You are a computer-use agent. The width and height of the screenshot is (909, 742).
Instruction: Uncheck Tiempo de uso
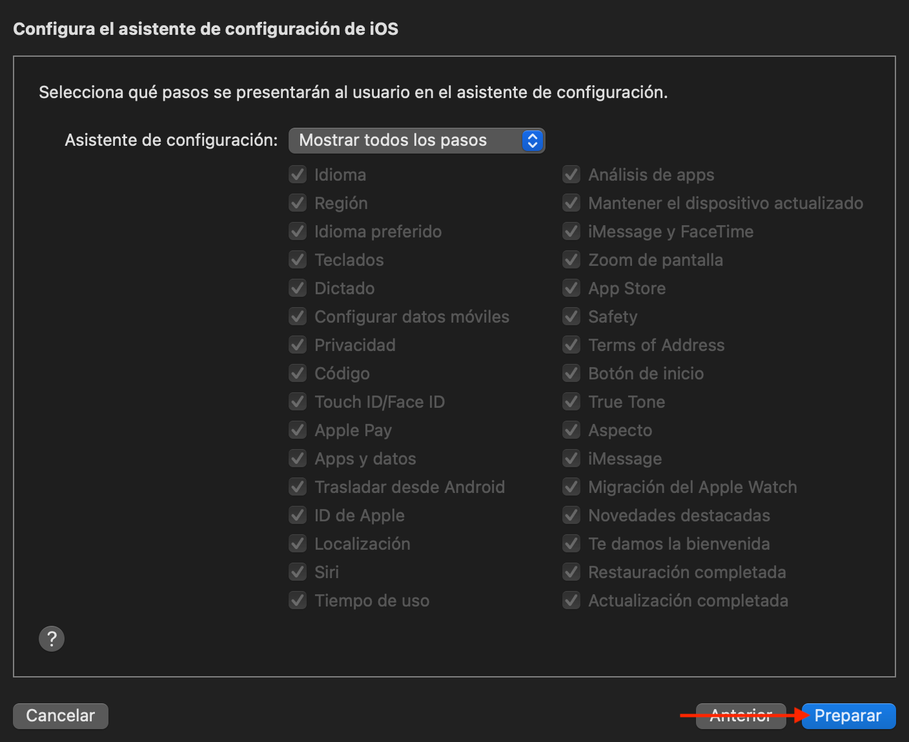click(x=298, y=601)
